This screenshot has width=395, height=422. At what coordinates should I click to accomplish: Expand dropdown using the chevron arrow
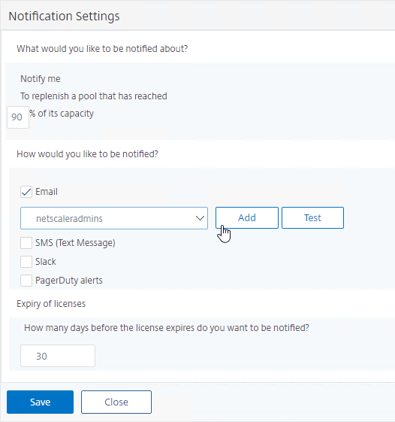click(200, 218)
